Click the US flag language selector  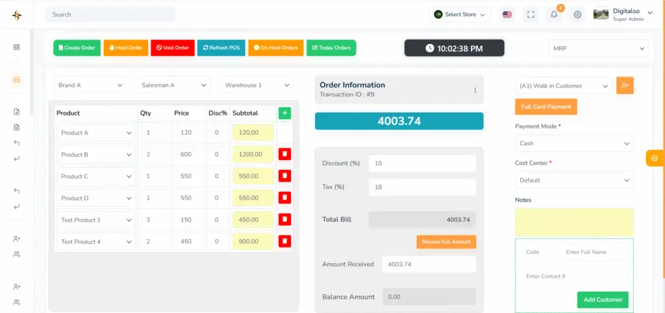507,14
